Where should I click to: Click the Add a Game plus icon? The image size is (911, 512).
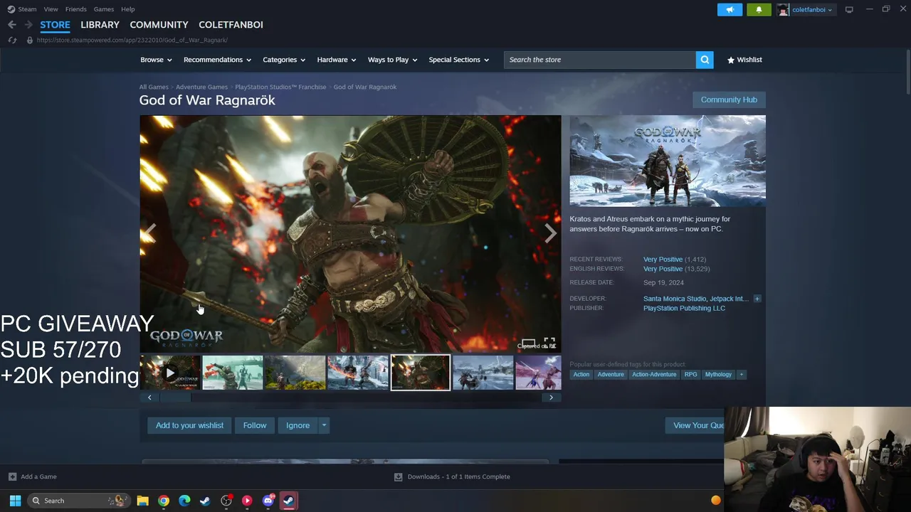tap(12, 476)
